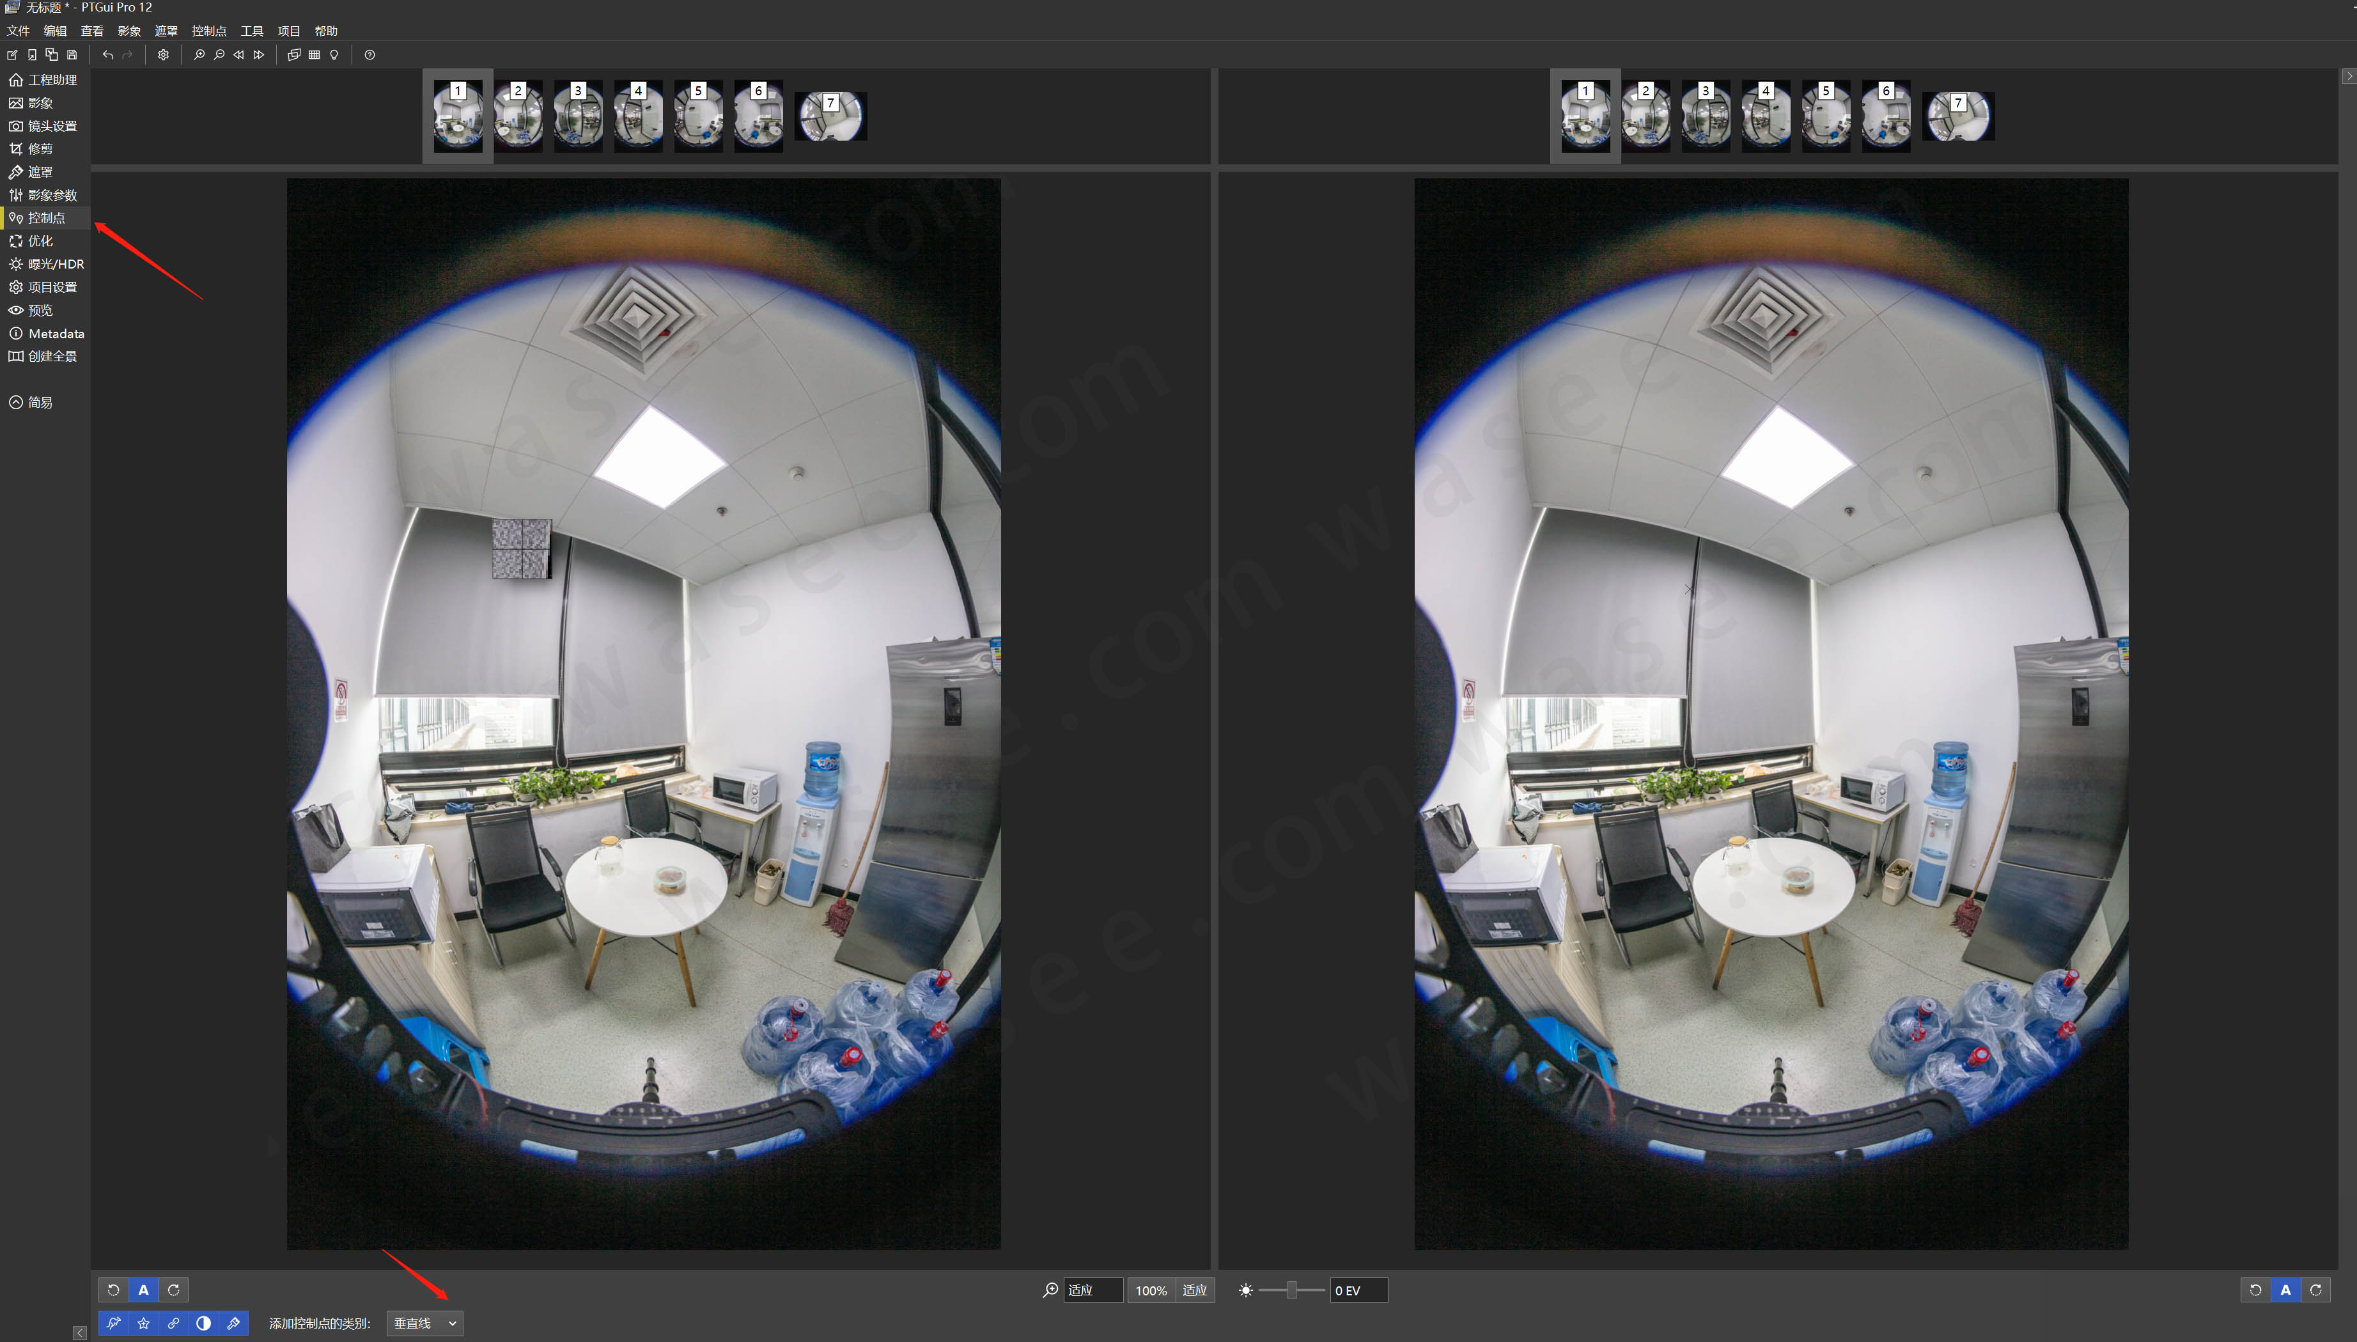Collapse the sidebar with the left chevron

[x=80, y=1333]
